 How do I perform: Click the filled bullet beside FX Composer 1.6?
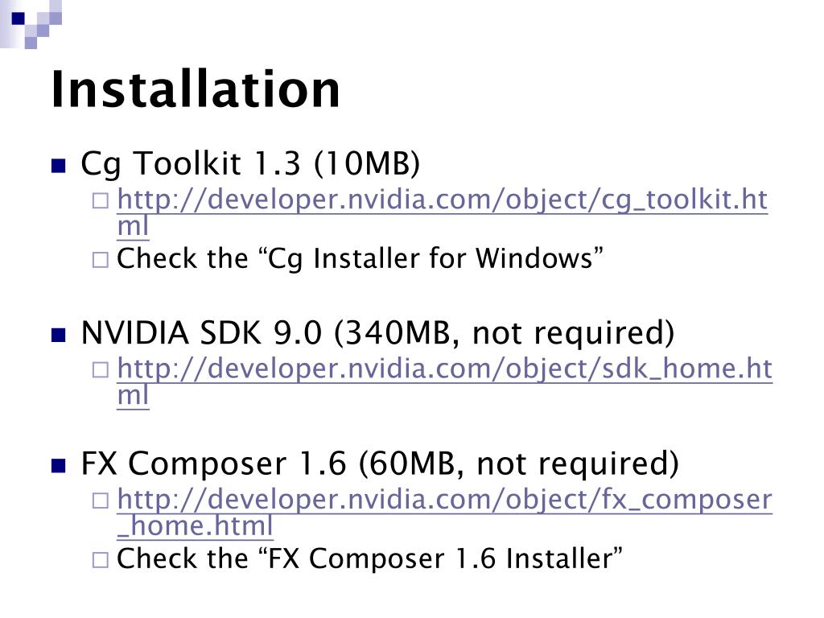coord(58,466)
